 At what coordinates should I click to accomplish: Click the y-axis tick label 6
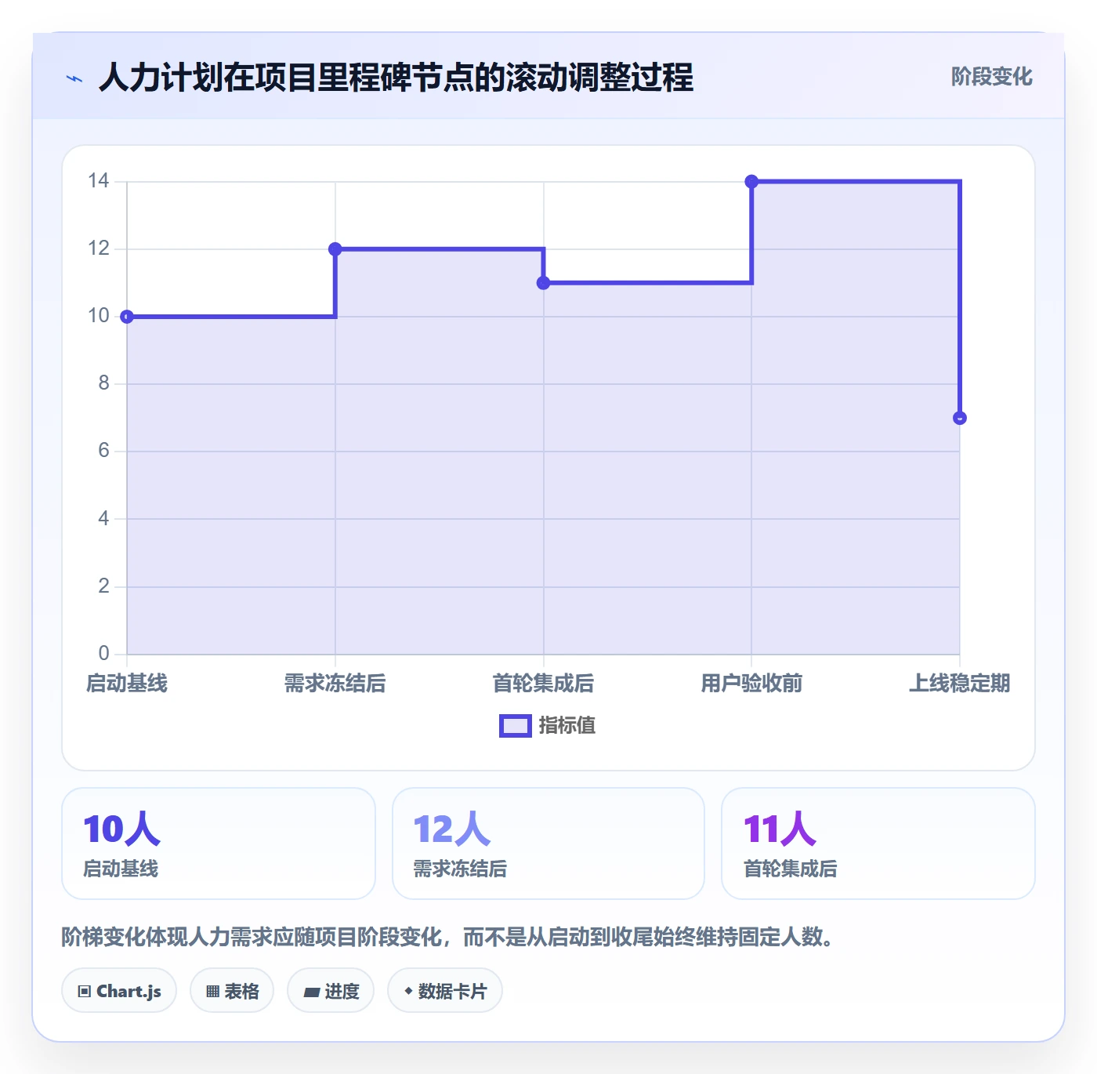coord(103,451)
